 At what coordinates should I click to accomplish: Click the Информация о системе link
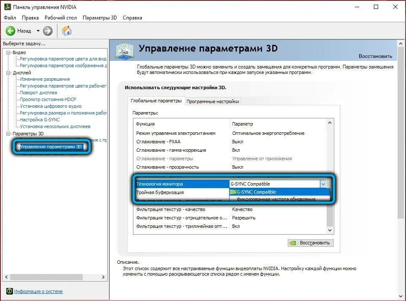[38, 291]
